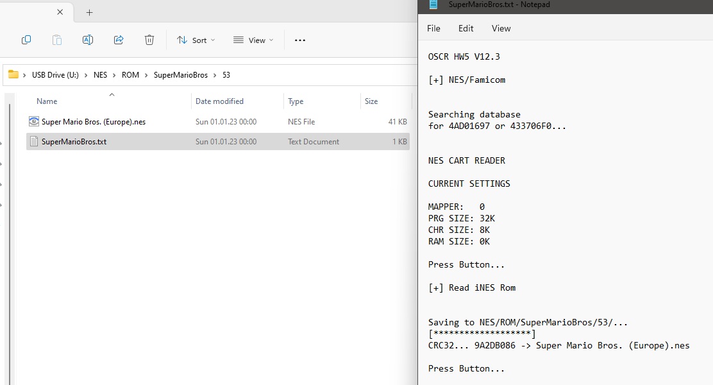Navigate to ROM breadcrumb
The width and height of the screenshot is (713, 385).
(131, 75)
